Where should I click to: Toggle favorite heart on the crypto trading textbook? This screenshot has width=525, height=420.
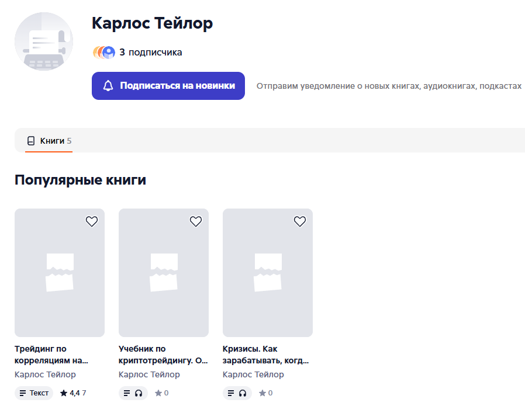[196, 221]
